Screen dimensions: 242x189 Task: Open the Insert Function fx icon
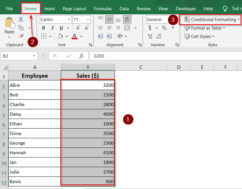[x=81, y=56]
